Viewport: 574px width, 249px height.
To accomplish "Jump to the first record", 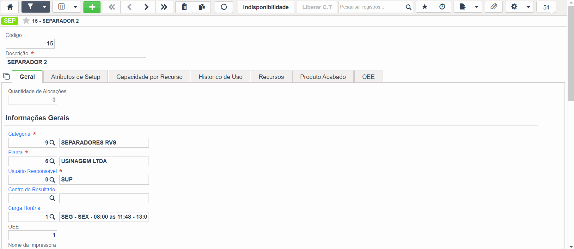I will 112,7.
